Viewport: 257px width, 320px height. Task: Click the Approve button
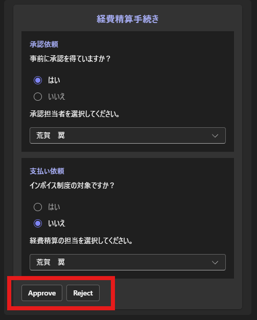[42, 293]
